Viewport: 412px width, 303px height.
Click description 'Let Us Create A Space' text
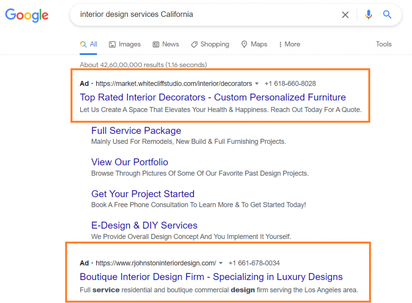(221, 109)
